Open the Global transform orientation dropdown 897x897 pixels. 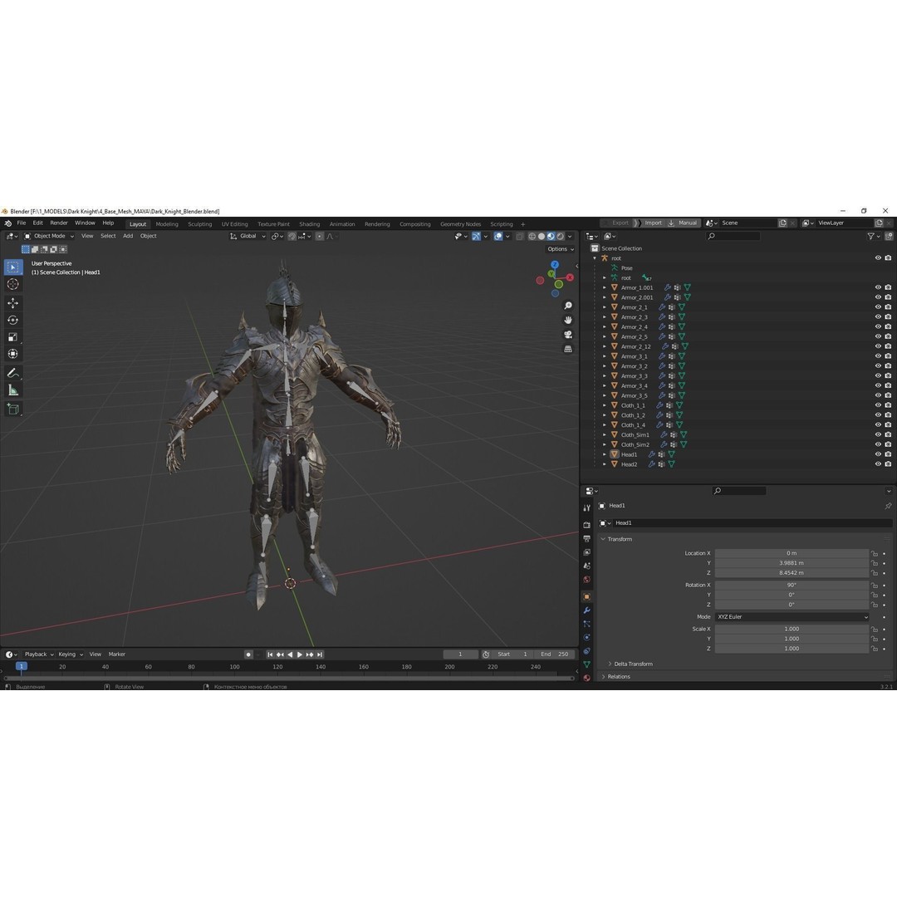(x=248, y=236)
